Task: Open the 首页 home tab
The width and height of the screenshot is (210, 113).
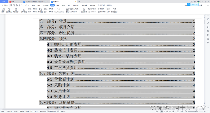Action: 4,2
